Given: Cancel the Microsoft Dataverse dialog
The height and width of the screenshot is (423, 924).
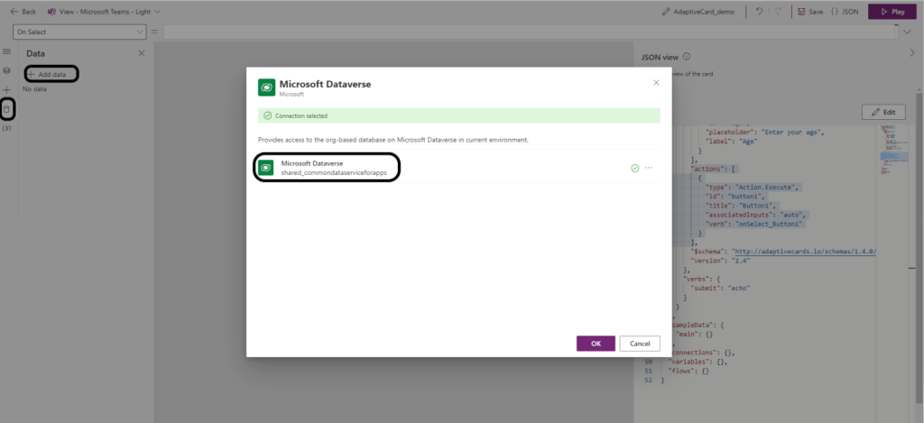Looking at the screenshot, I should (x=640, y=344).
